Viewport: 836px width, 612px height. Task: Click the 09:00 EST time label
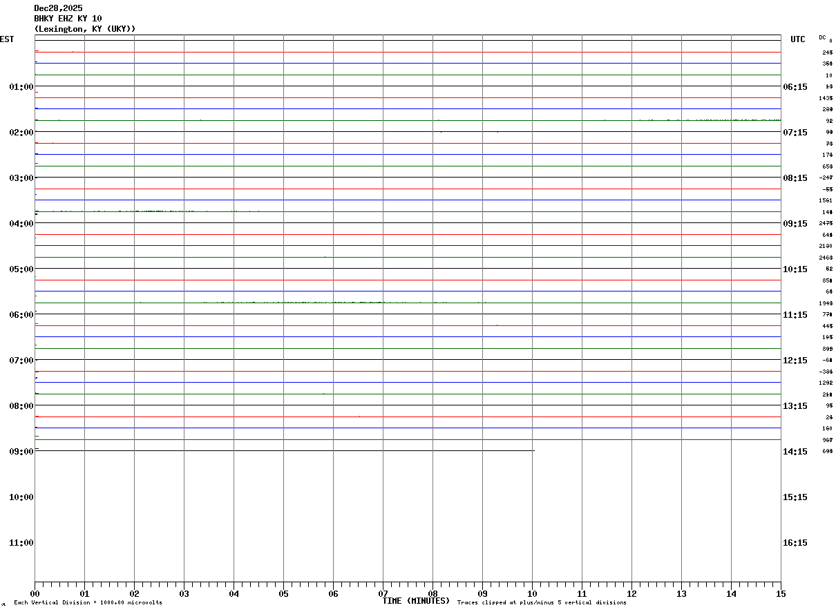tap(21, 452)
